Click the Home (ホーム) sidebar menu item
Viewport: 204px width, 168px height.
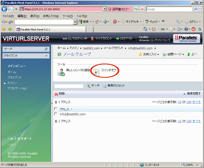coord(12,72)
